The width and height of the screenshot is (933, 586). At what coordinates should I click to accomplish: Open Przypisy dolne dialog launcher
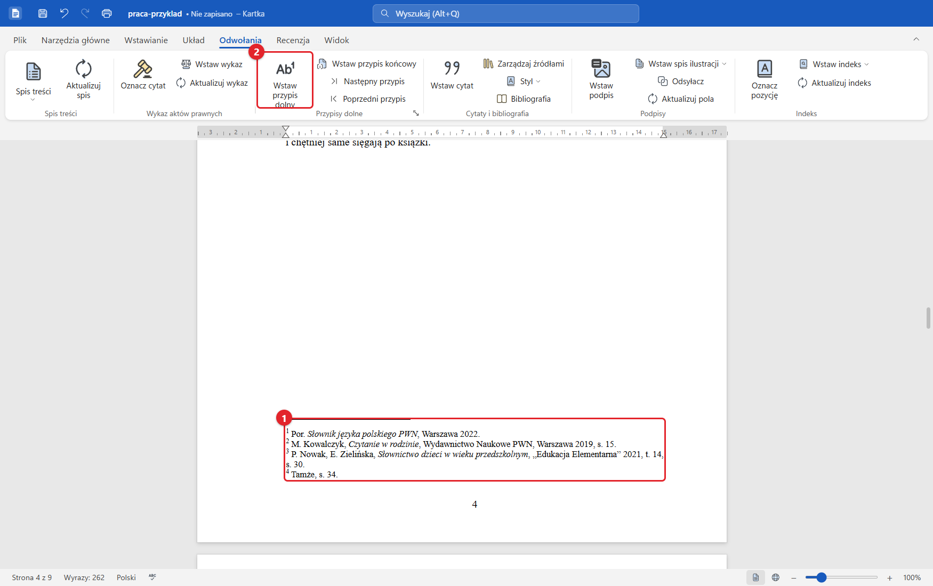pos(416,113)
